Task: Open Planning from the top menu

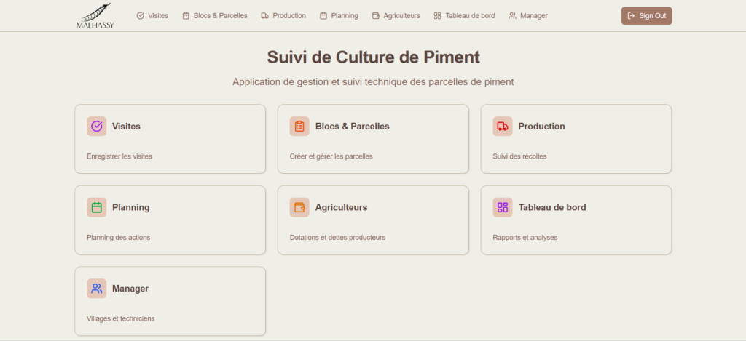Action: coord(339,16)
